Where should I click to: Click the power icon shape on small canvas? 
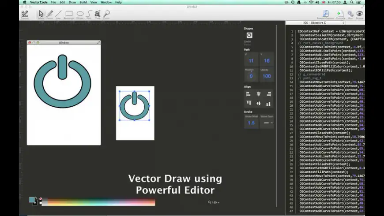pos(135,106)
